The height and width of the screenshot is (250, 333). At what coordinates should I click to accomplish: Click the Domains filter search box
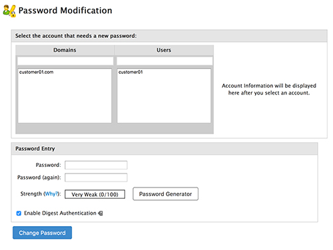(x=65, y=61)
